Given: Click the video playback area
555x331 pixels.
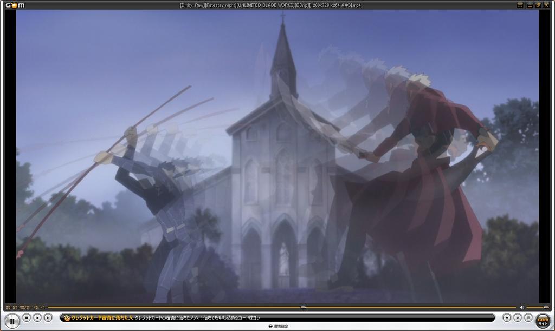Looking at the screenshot, I should pyautogui.click(x=277, y=156).
